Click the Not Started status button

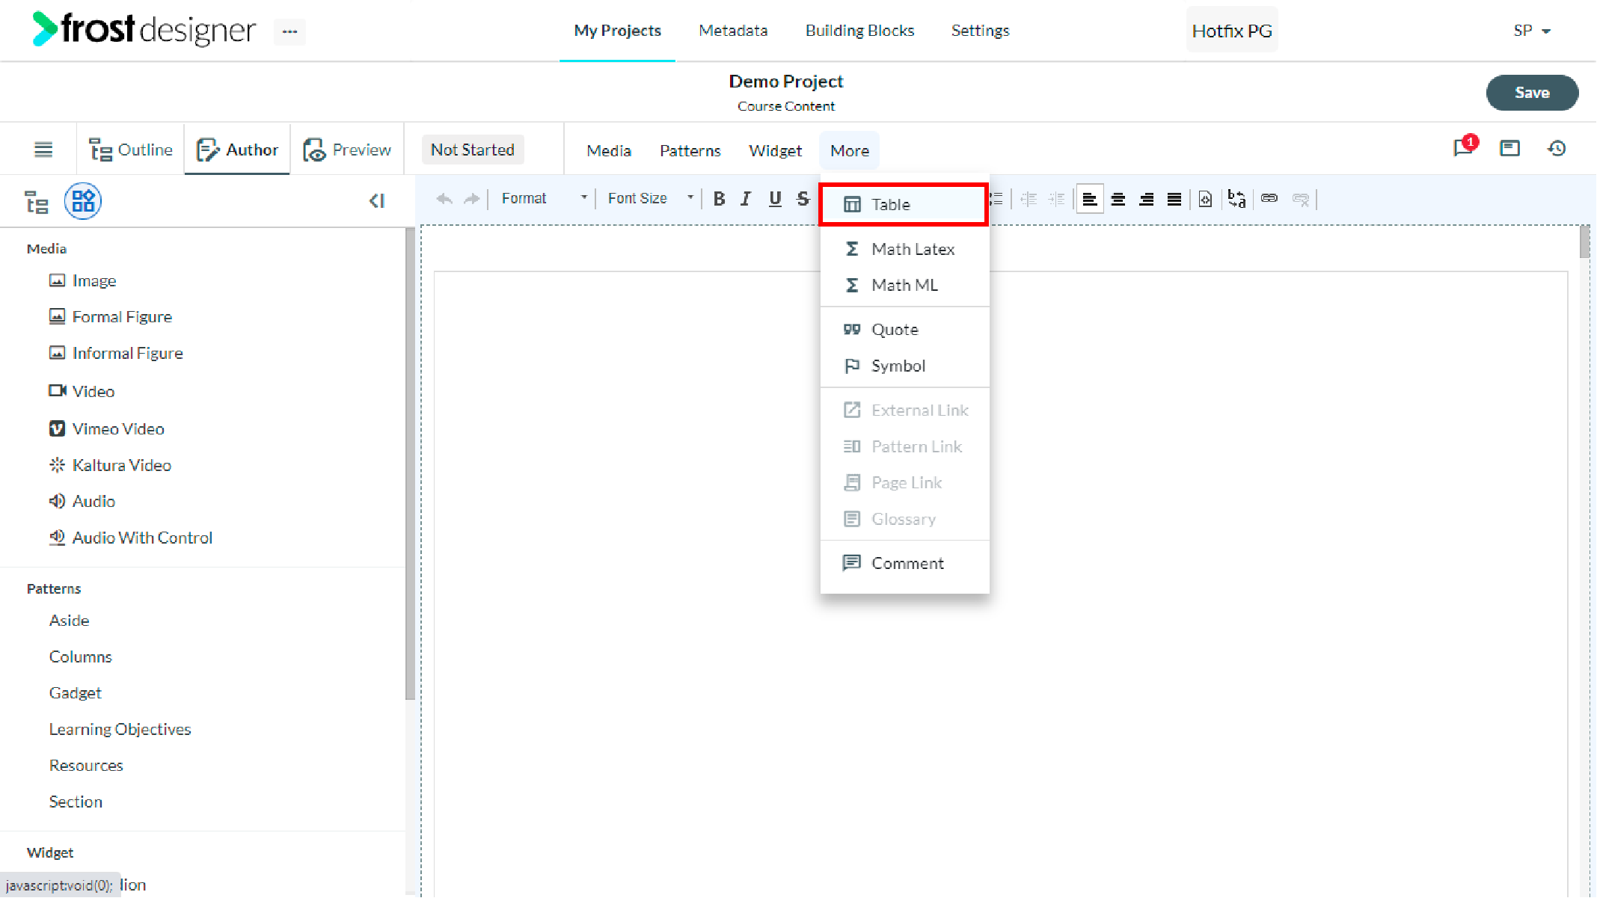pyautogui.click(x=473, y=150)
